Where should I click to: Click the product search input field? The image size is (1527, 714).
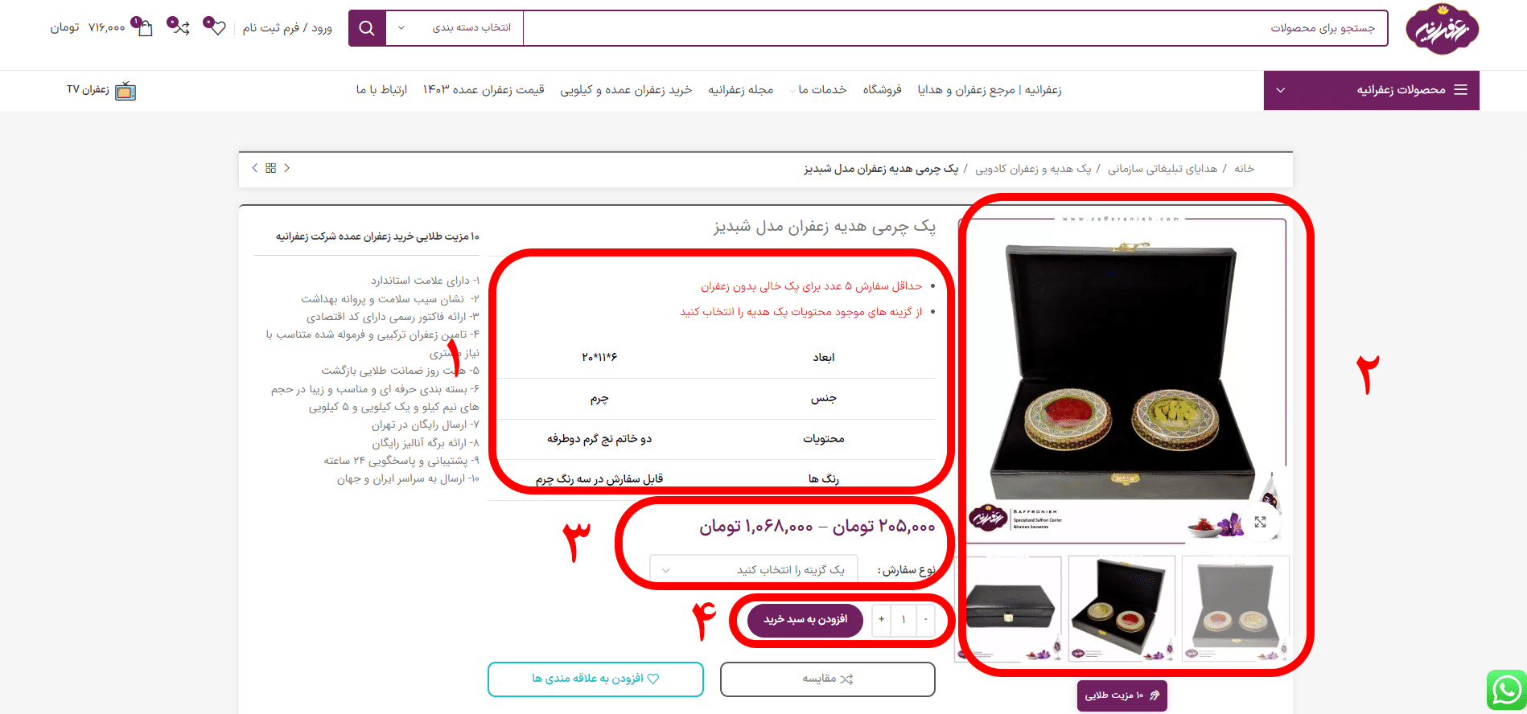point(955,28)
